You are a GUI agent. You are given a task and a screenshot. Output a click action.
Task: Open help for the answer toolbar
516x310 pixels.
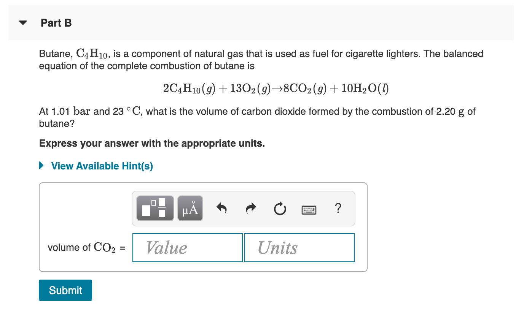(338, 208)
